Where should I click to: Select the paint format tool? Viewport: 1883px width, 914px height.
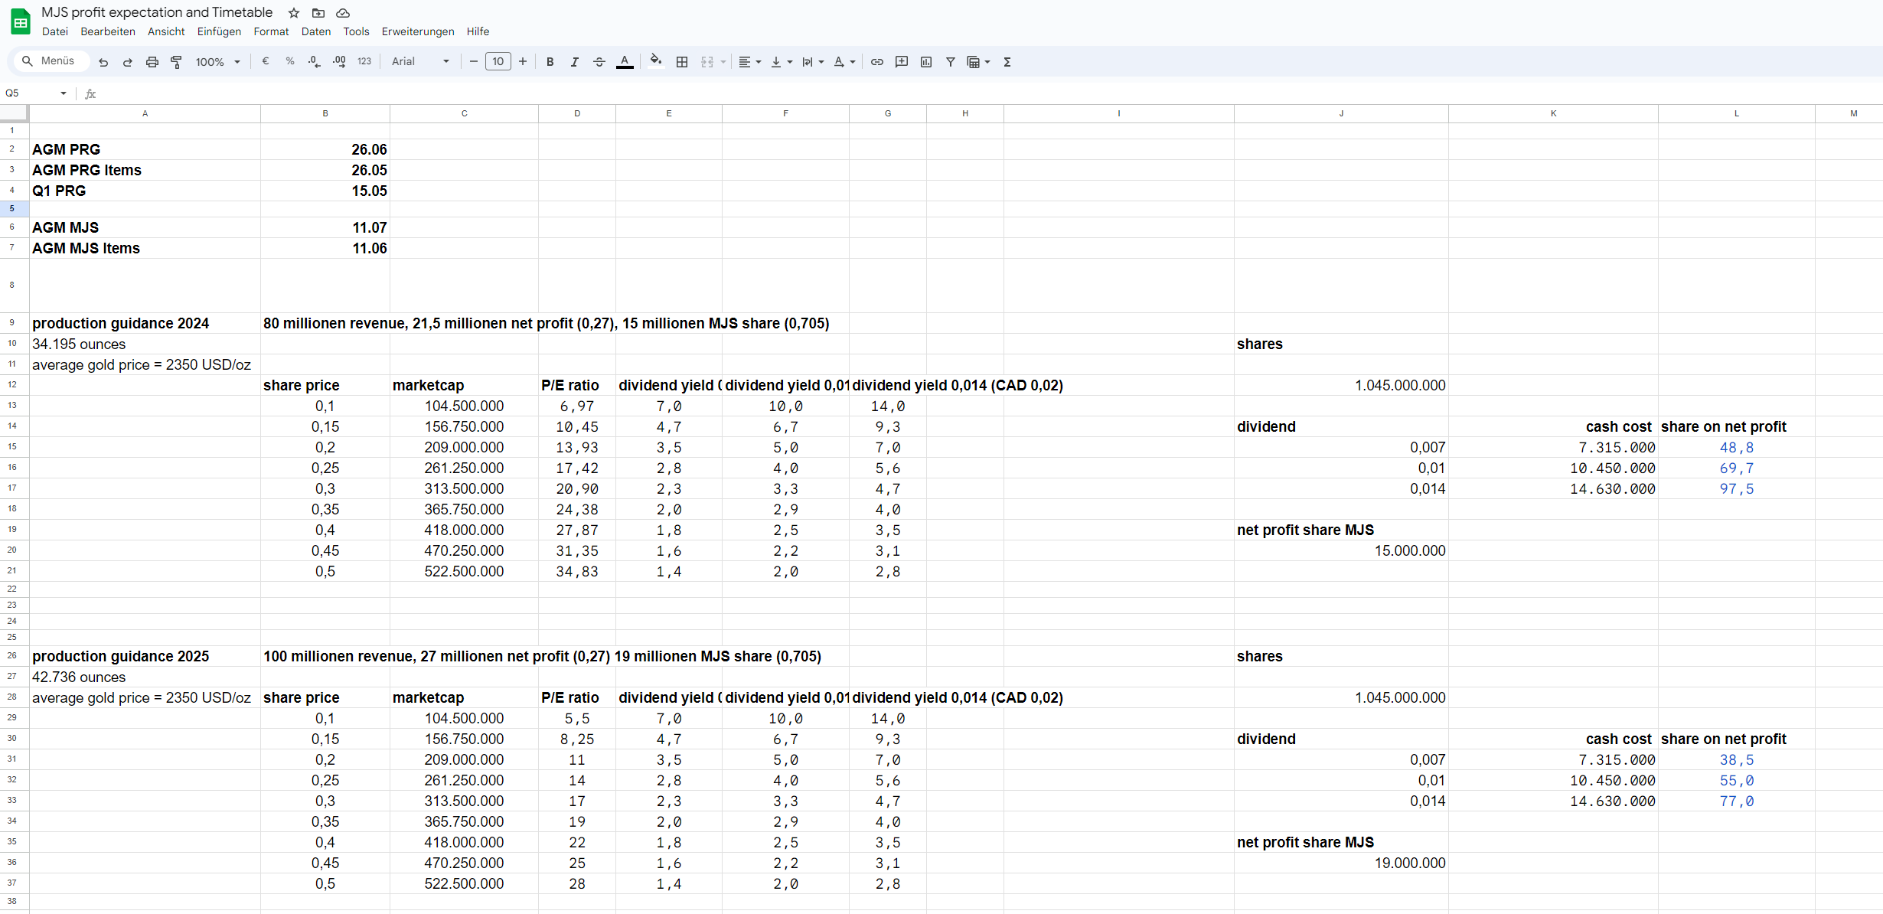pos(177,62)
